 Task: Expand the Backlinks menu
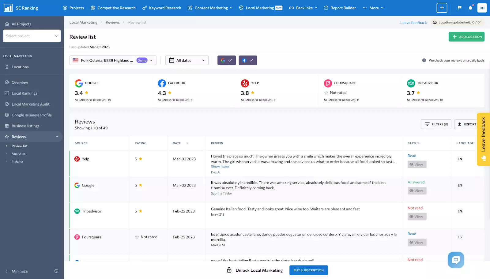[303, 8]
